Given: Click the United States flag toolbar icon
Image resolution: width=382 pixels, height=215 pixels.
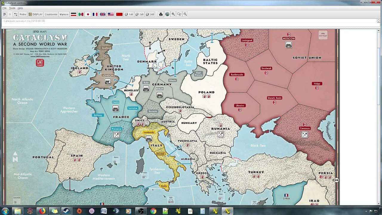Looking at the screenshot, I should (x=111, y=14).
